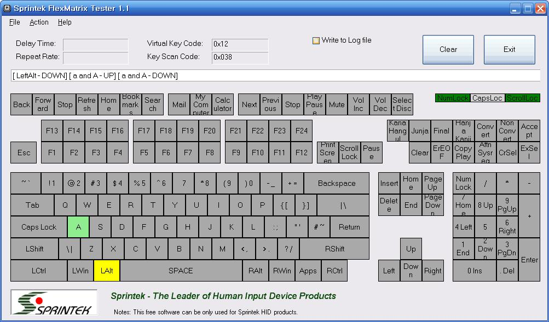
Task: Click the Non Convert key
Action: [507, 131]
